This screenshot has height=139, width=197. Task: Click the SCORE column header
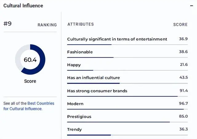point(180,25)
